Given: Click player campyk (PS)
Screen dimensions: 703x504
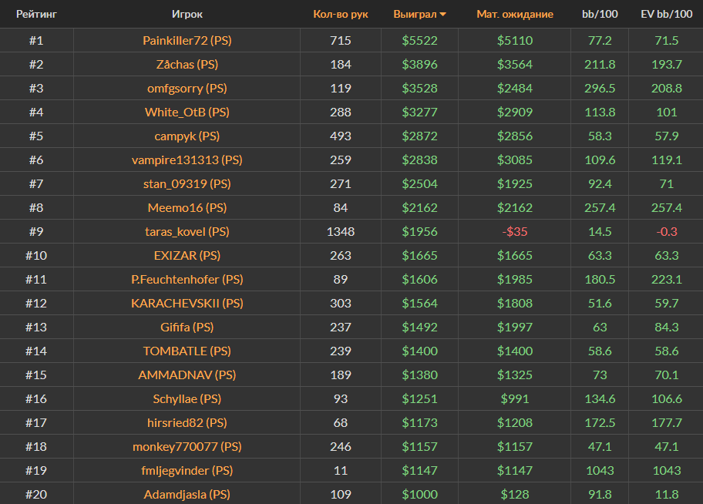Looking at the screenshot, I should click(187, 136).
